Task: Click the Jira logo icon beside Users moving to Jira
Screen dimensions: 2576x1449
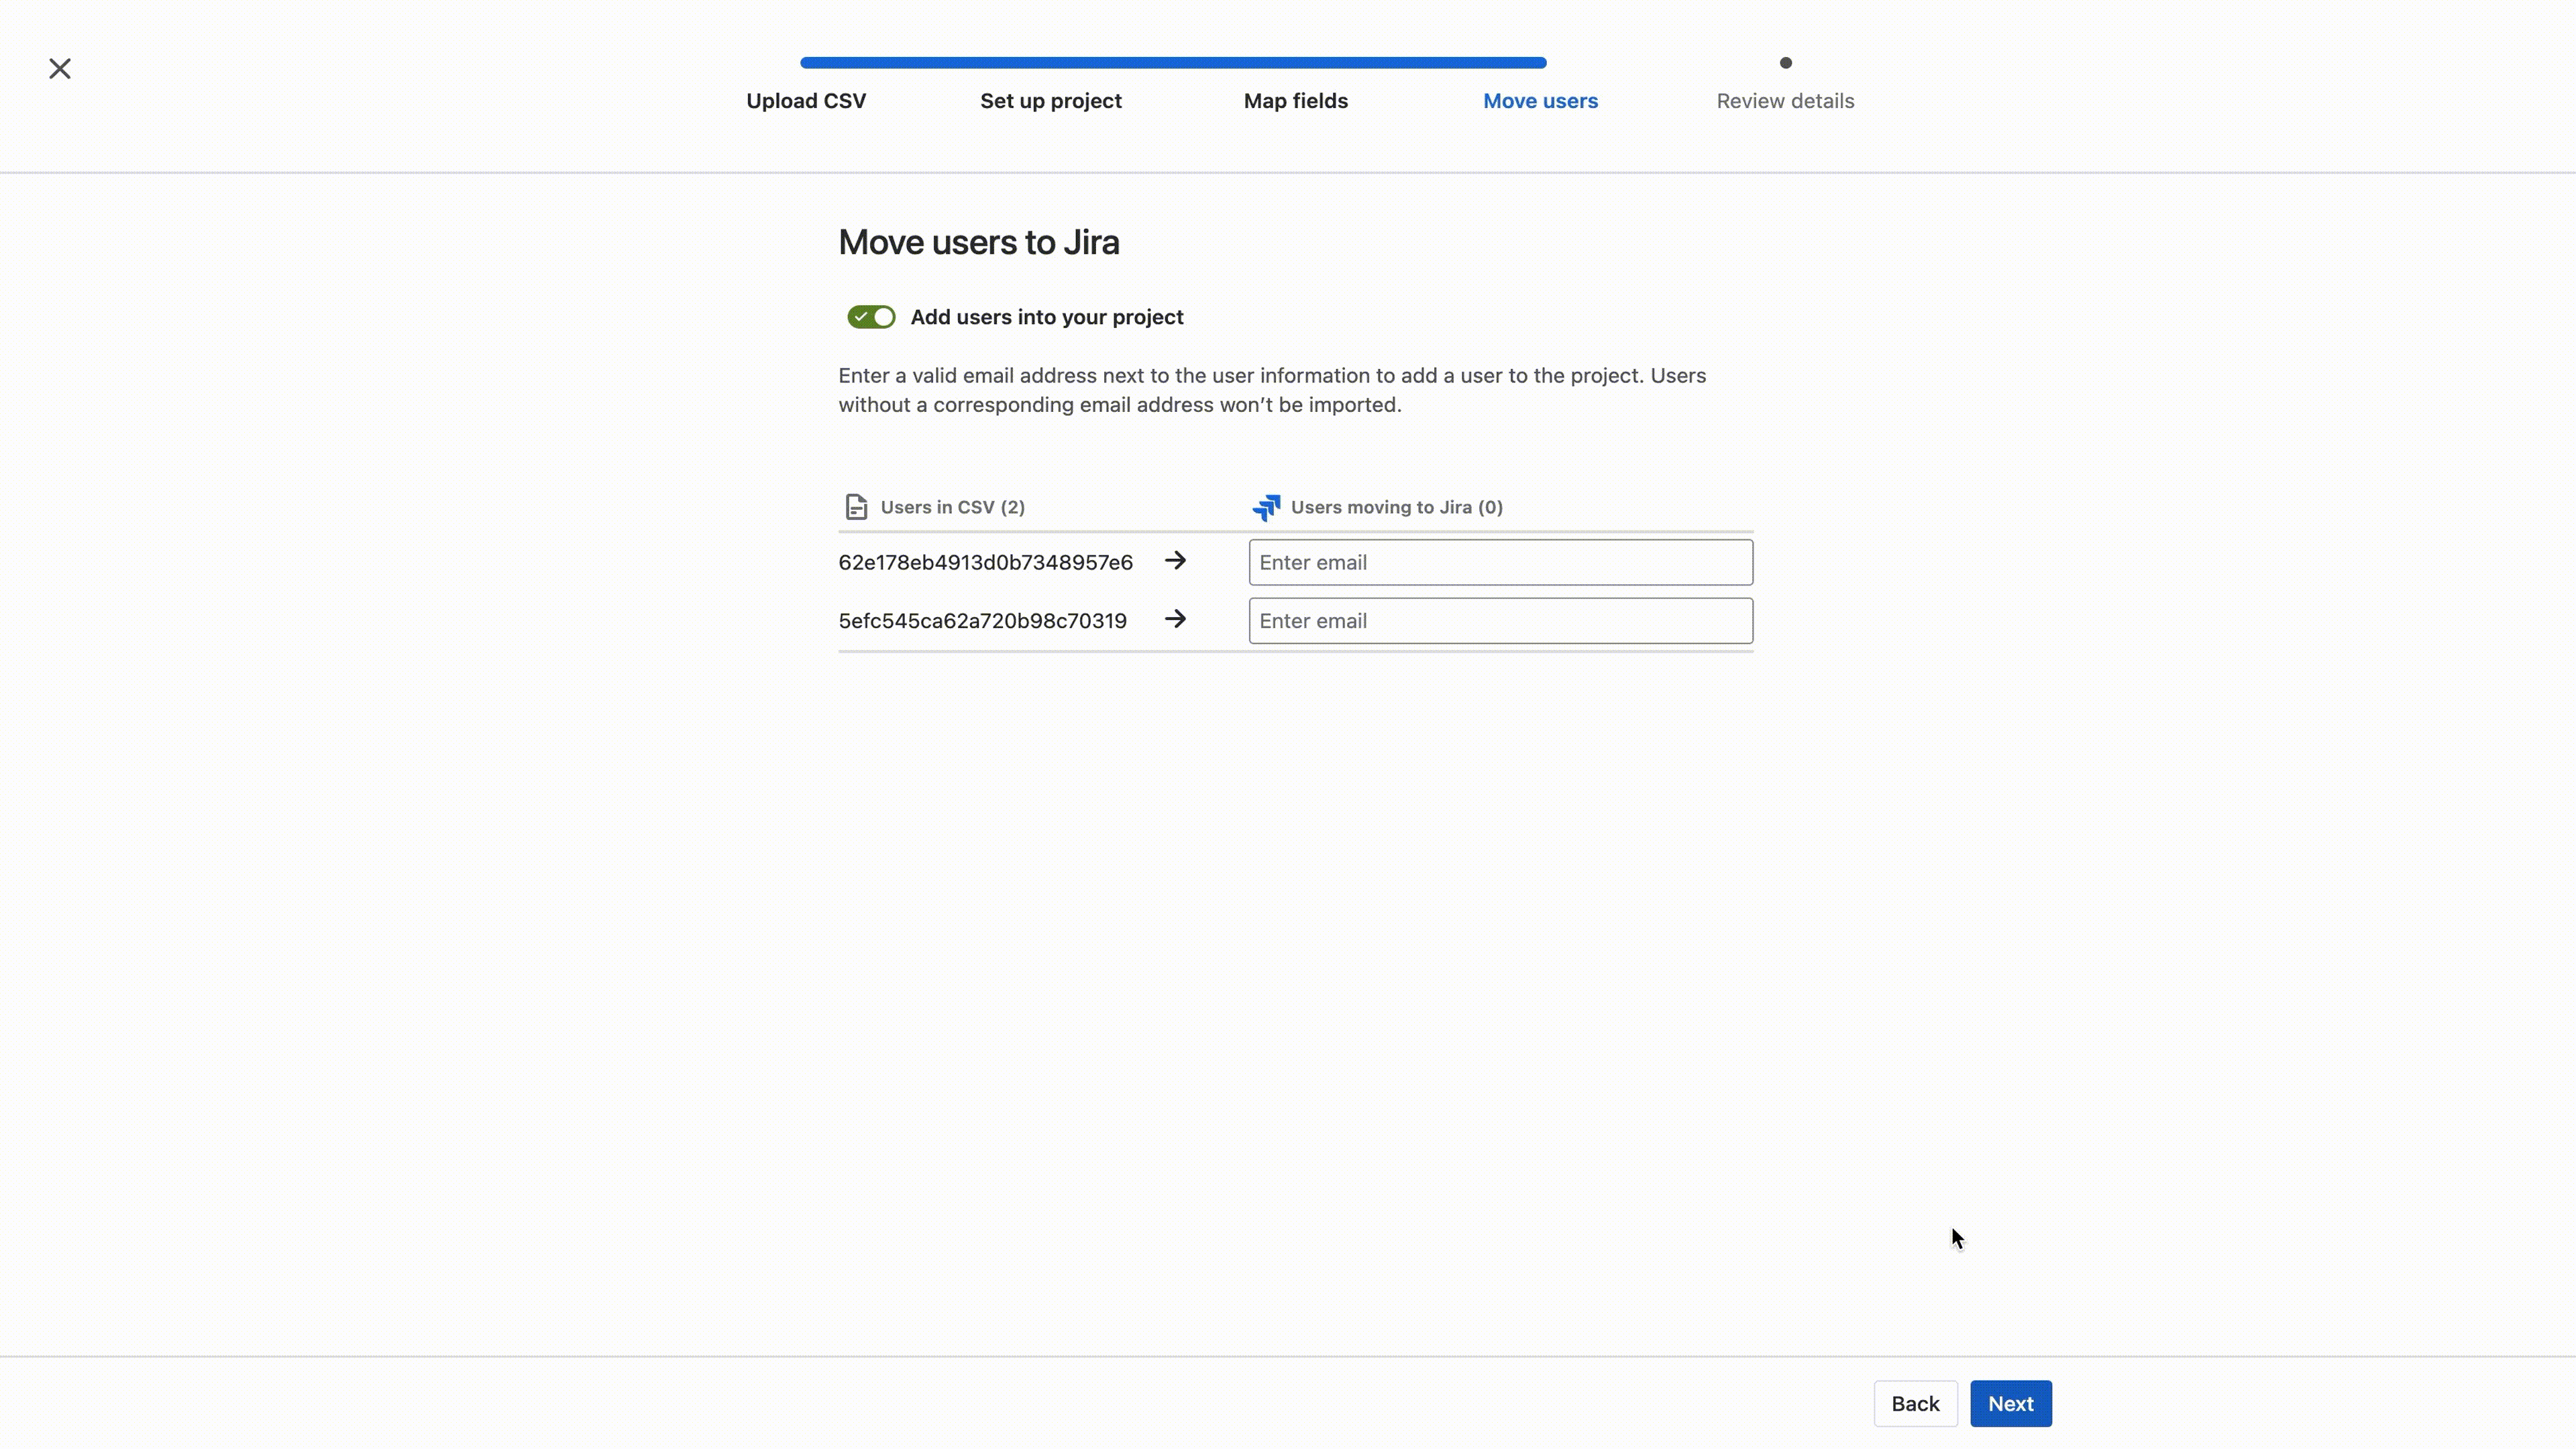Action: pyautogui.click(x=1266, y=507)
